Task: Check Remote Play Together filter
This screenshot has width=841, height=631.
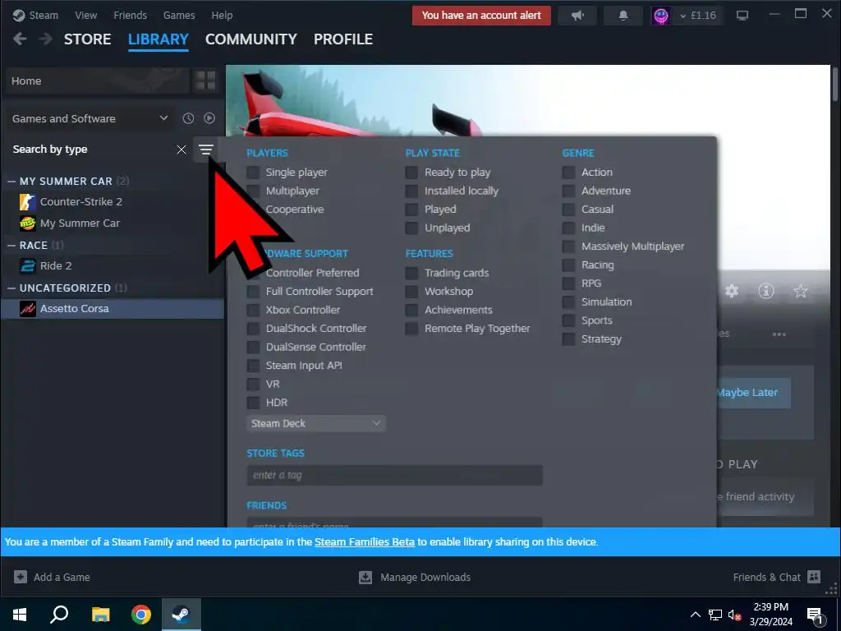Action: tap(411, 329)
